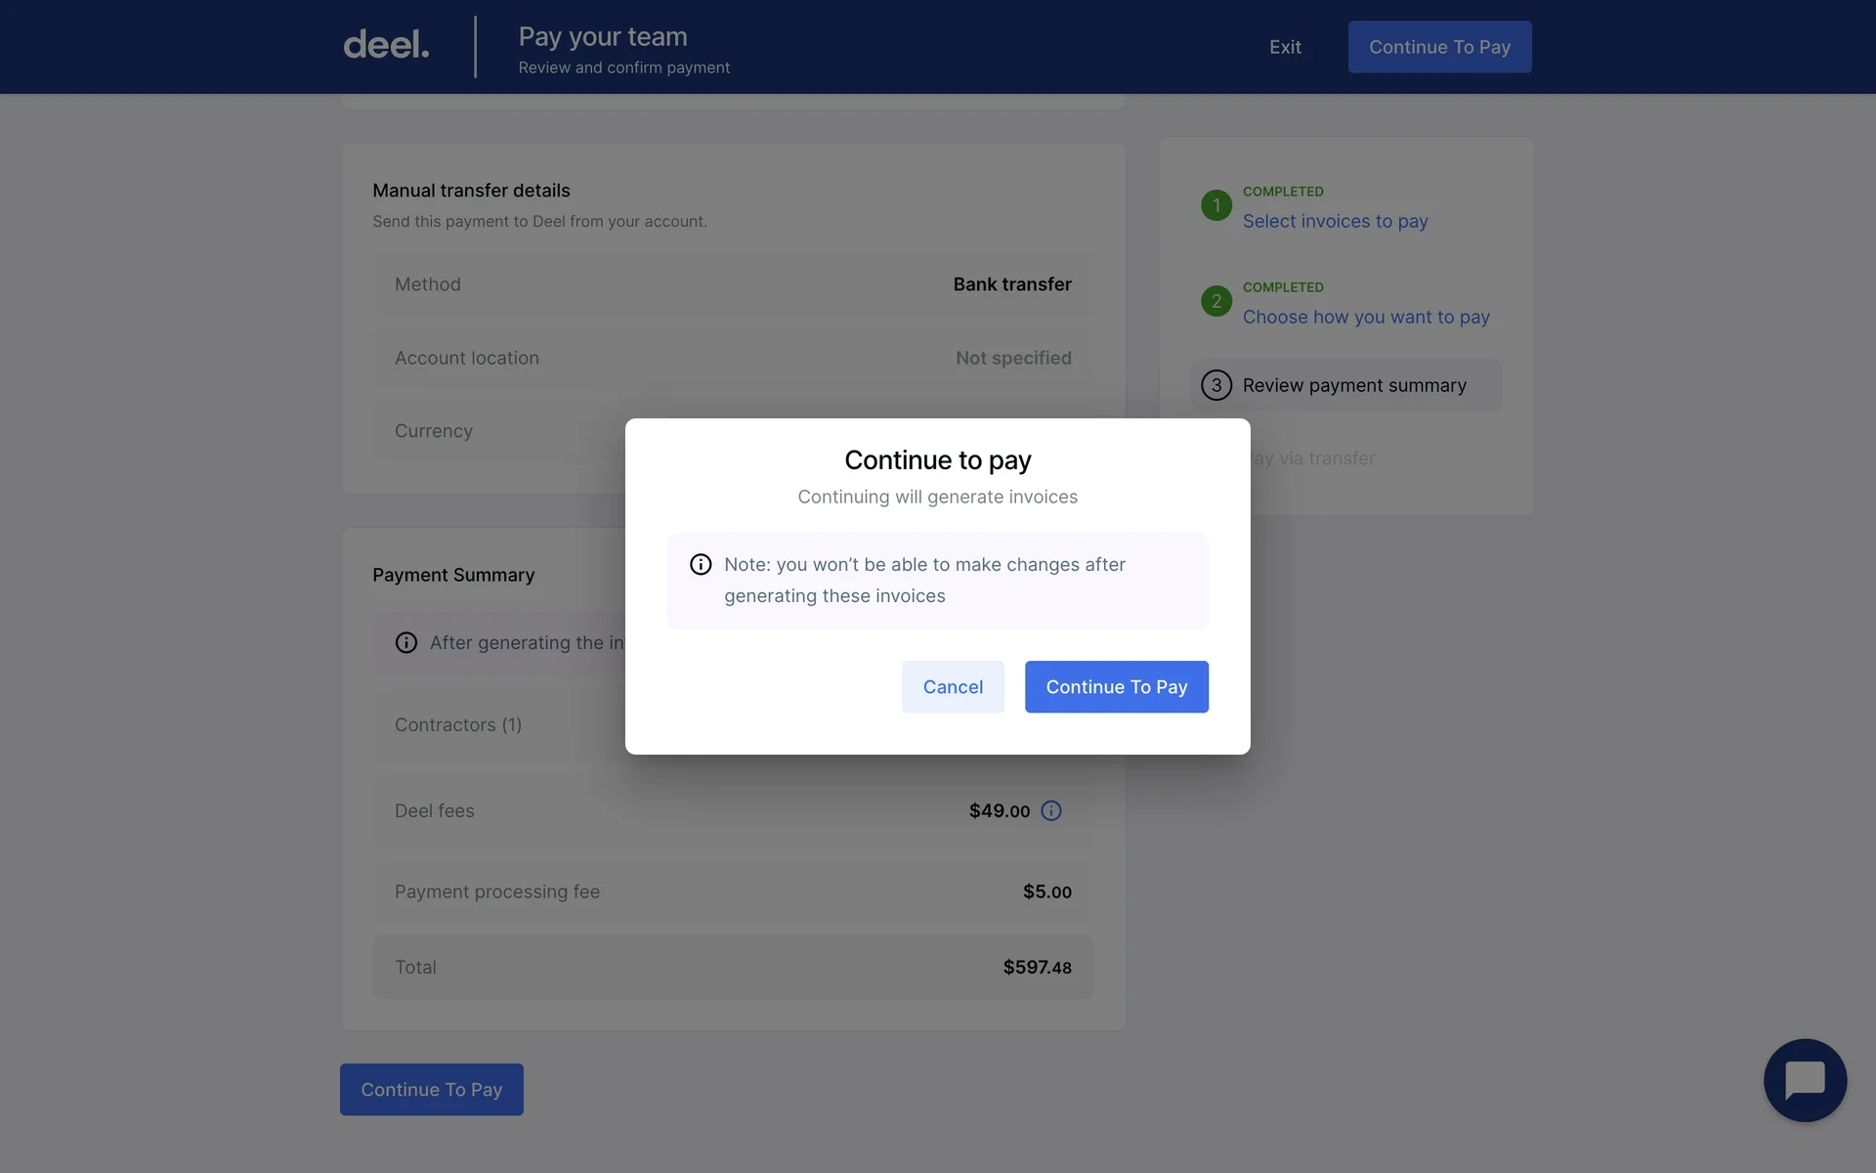Click the completed badge for step 1
The image size is (1876, 1173).
pyautogui.click(x=1215, y=205)
